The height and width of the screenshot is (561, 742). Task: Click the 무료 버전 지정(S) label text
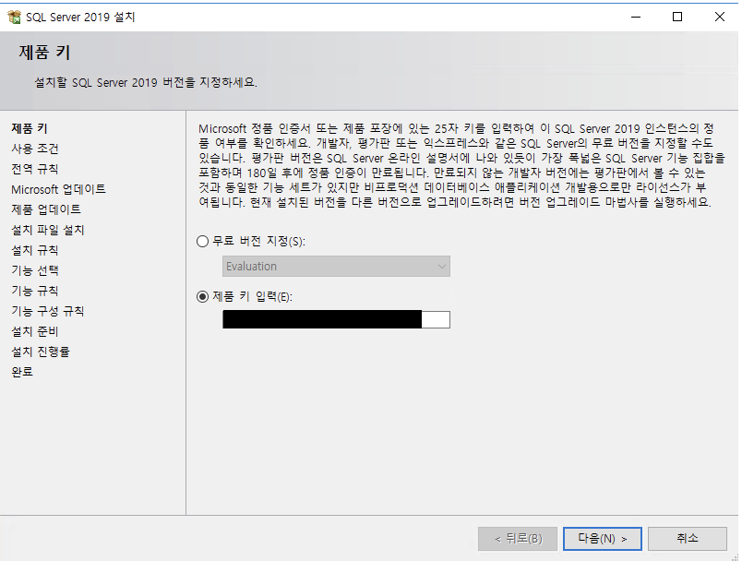tap(258, 241)
